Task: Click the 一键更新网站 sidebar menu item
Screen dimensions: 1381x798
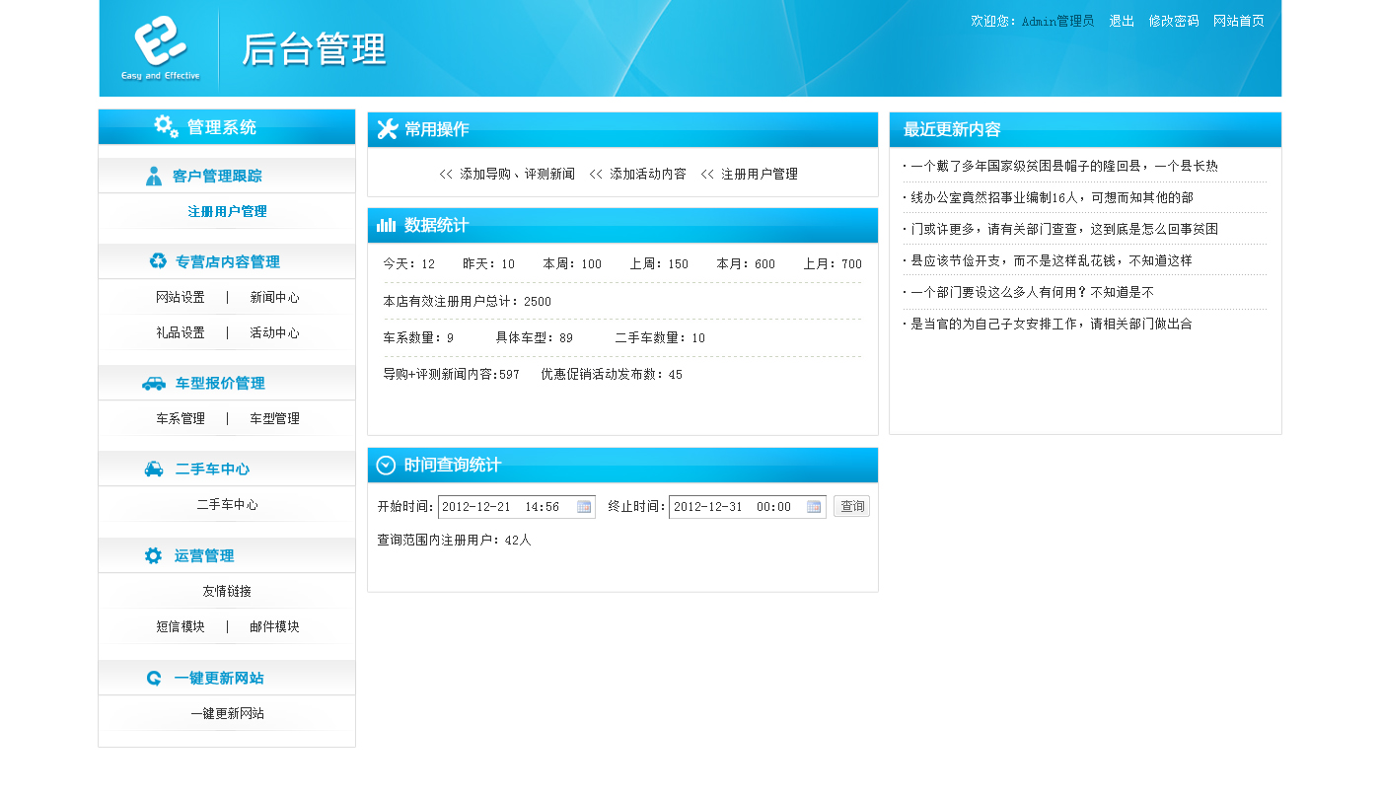Action: pyautogui.click(x=227, y=714)
